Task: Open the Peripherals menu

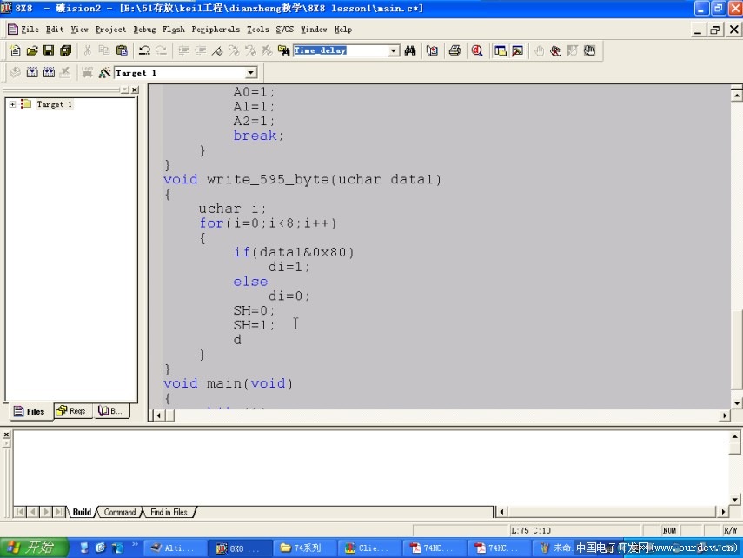Action: 216,30
